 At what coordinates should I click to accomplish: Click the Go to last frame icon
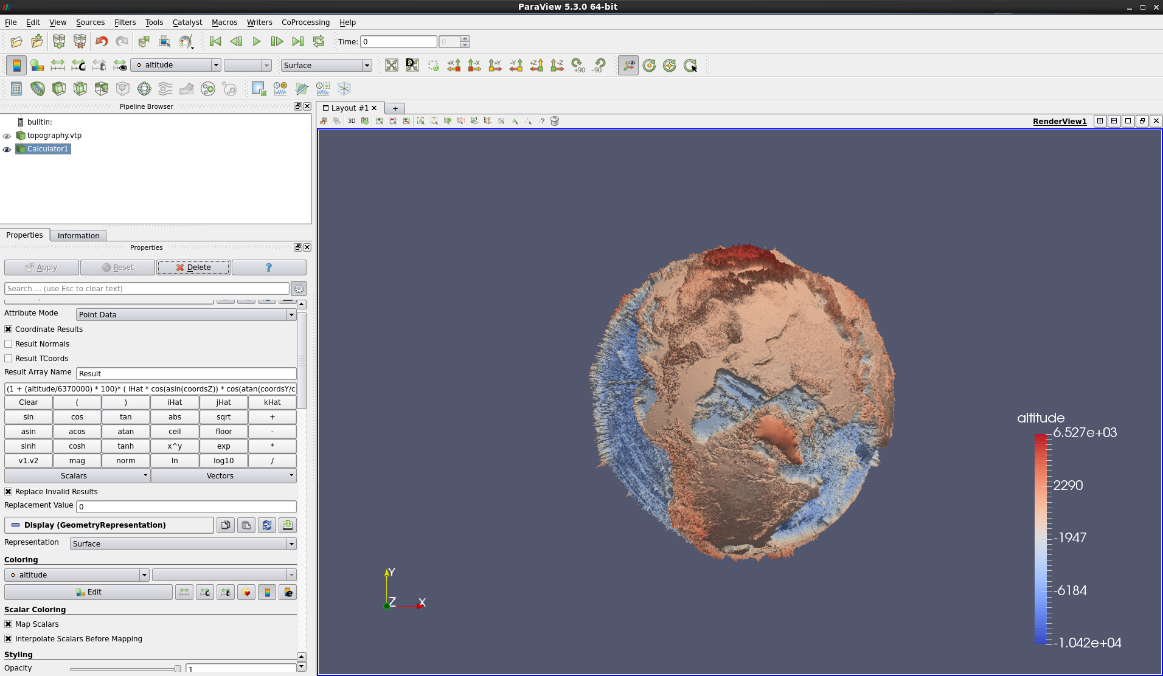pyautogui.click(x=297, y=42)
